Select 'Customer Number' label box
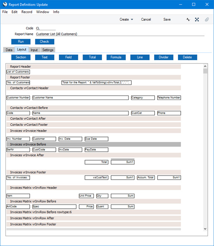214x246 pixels. [18, 97]
